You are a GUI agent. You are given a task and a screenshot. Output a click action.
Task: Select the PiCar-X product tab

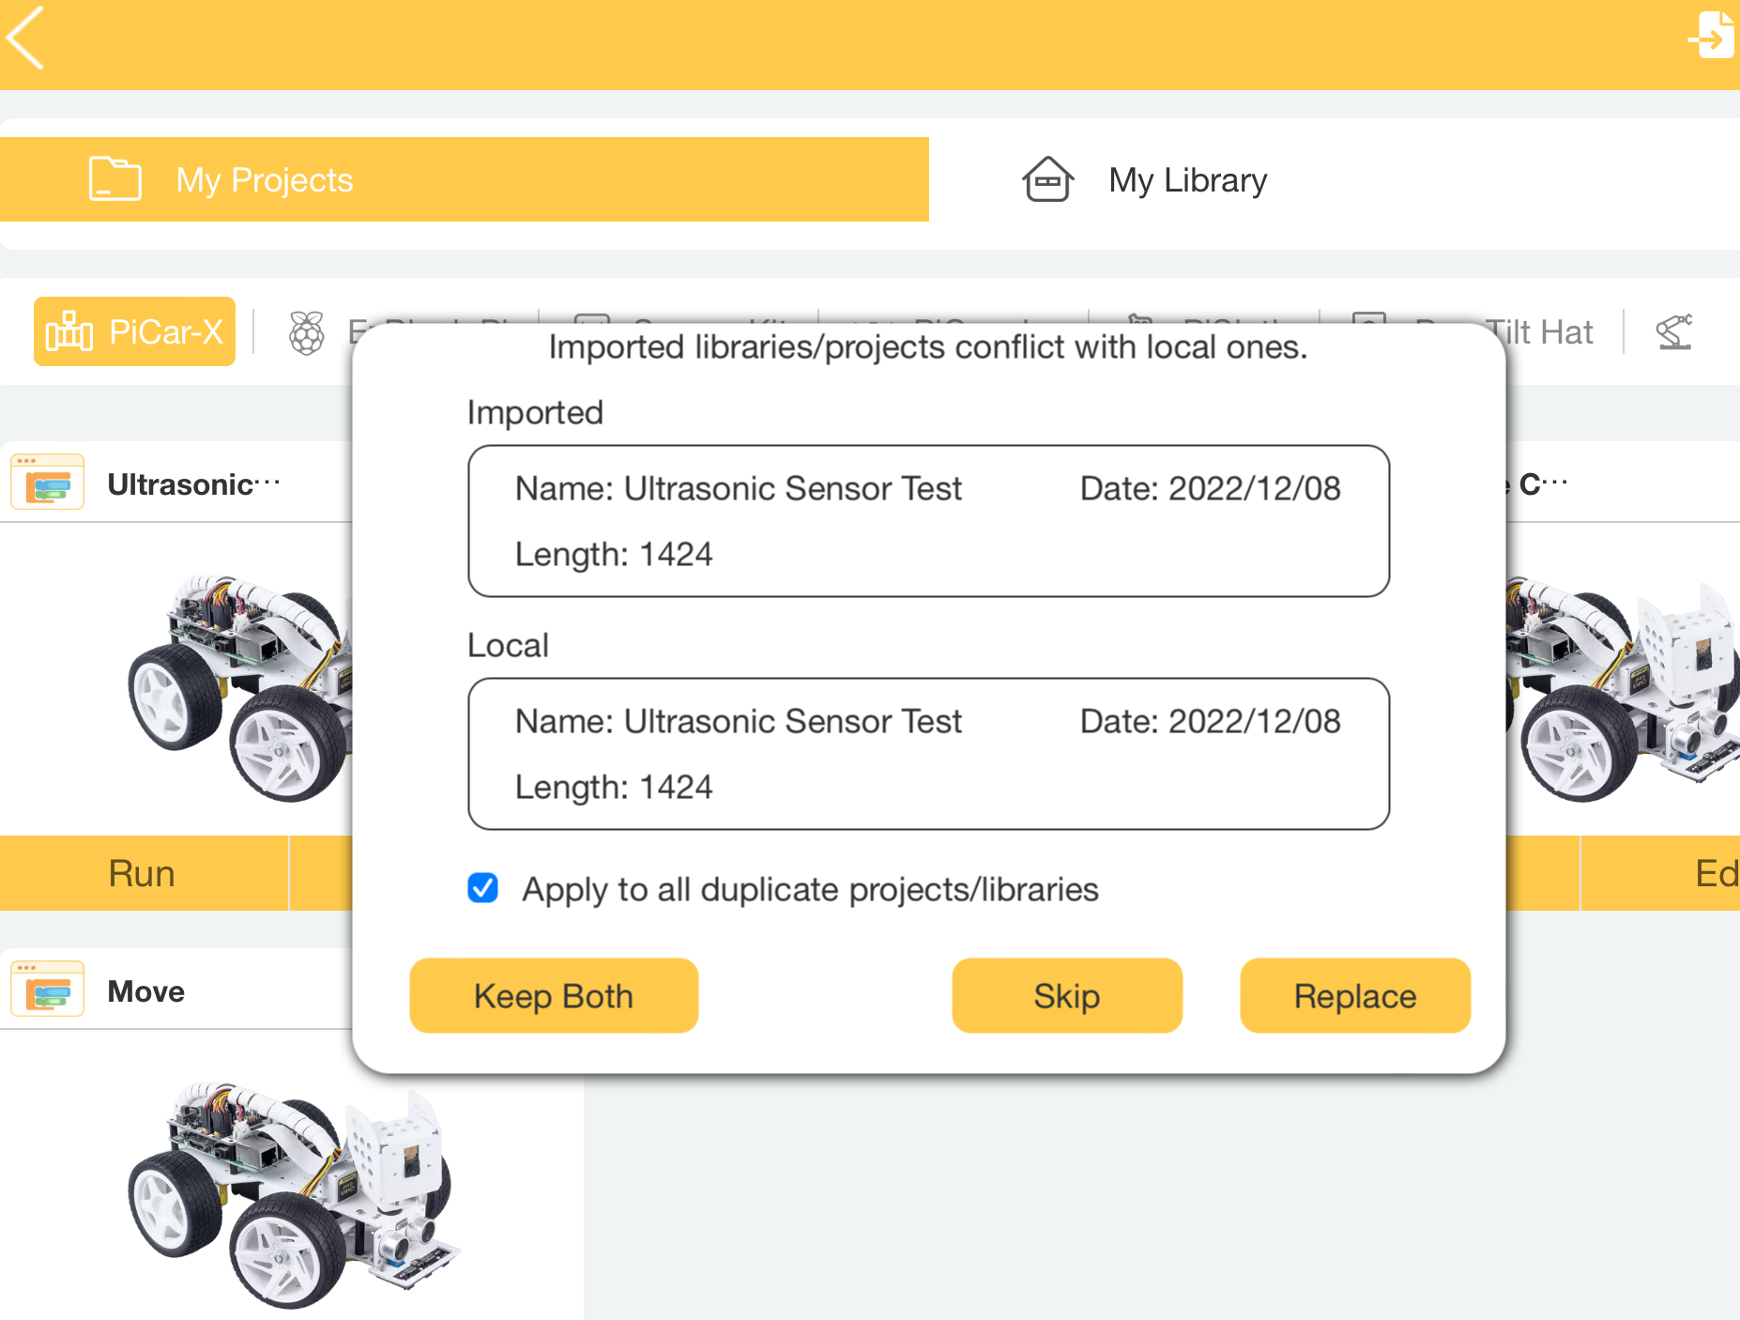click(x=135, y=331)
